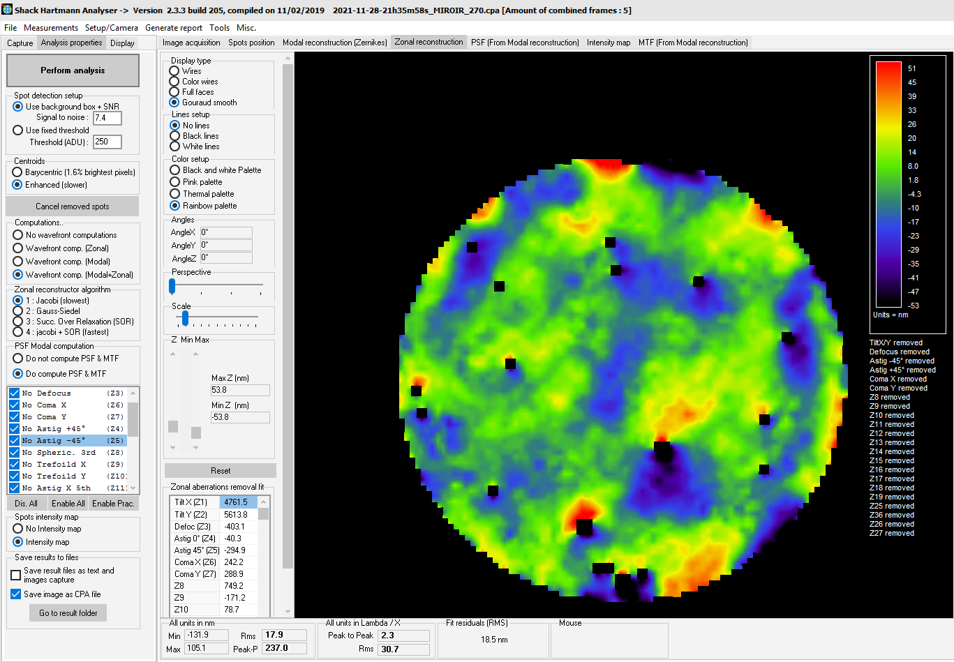Image resolution: width=954 pixels, height=662 pixels.
Task: Uncheck the No Coma Y (Z7) checkbox
Action: coord(14,417)
